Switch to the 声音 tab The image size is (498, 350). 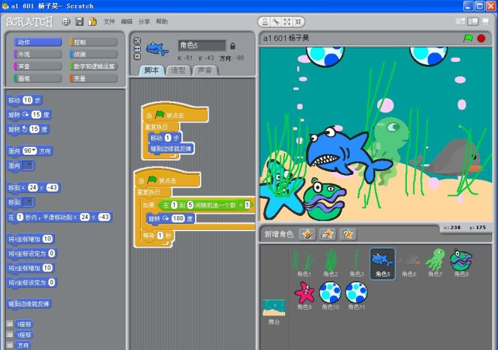(x=205, y=71)
